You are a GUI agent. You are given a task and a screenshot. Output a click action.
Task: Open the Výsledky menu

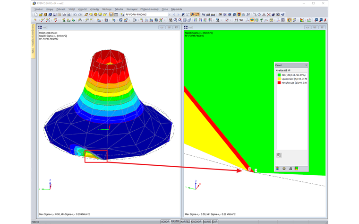(94, 9)
